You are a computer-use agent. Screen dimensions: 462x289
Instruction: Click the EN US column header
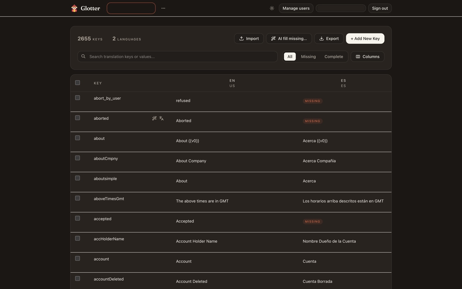232,83
